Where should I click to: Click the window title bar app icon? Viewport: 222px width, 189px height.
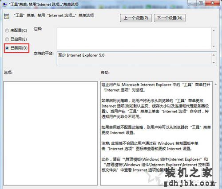[5, 4]
